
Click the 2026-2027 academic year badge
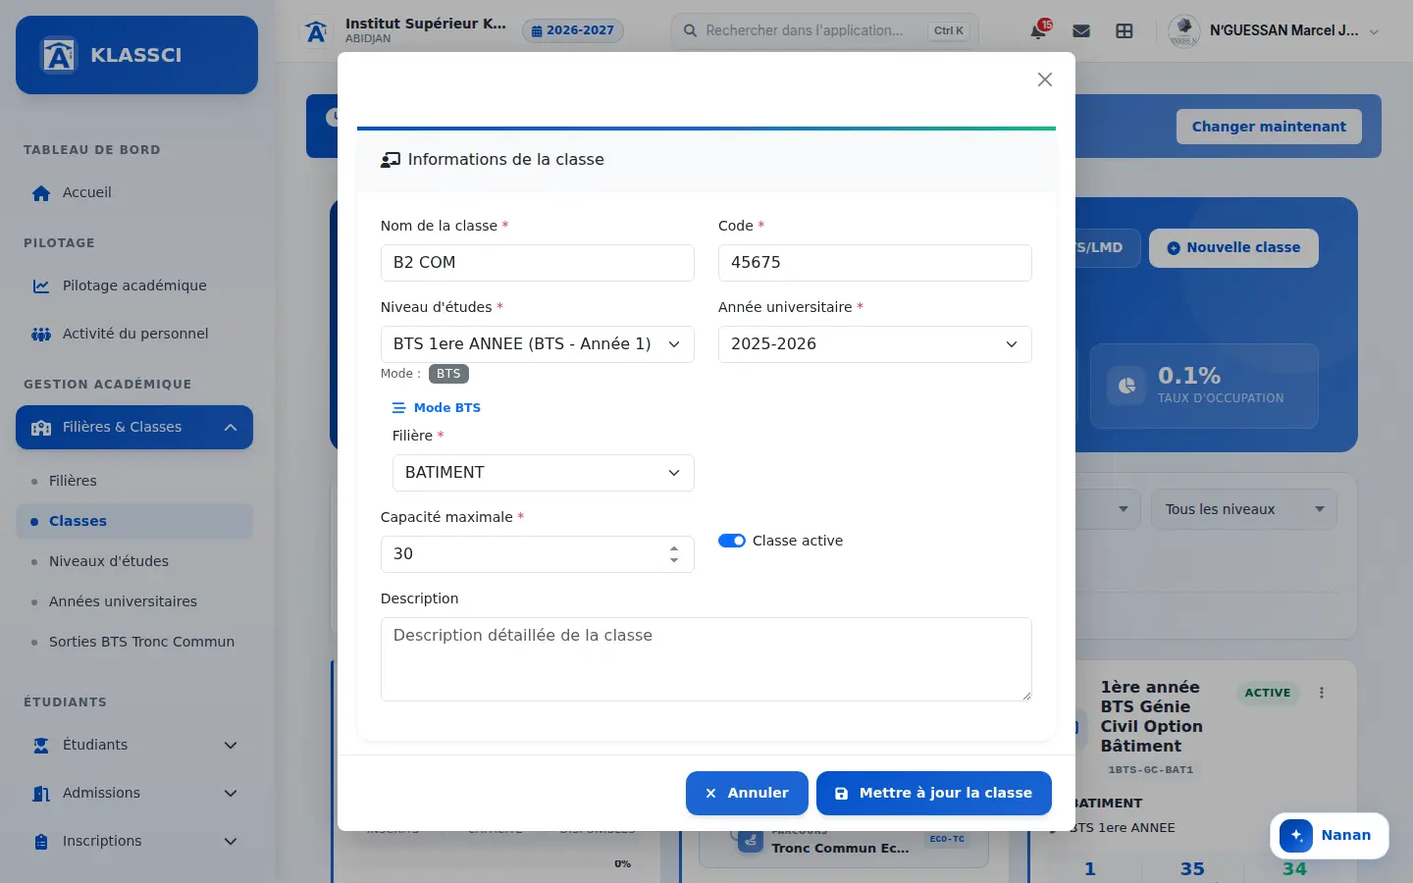(x=573, y=31)
